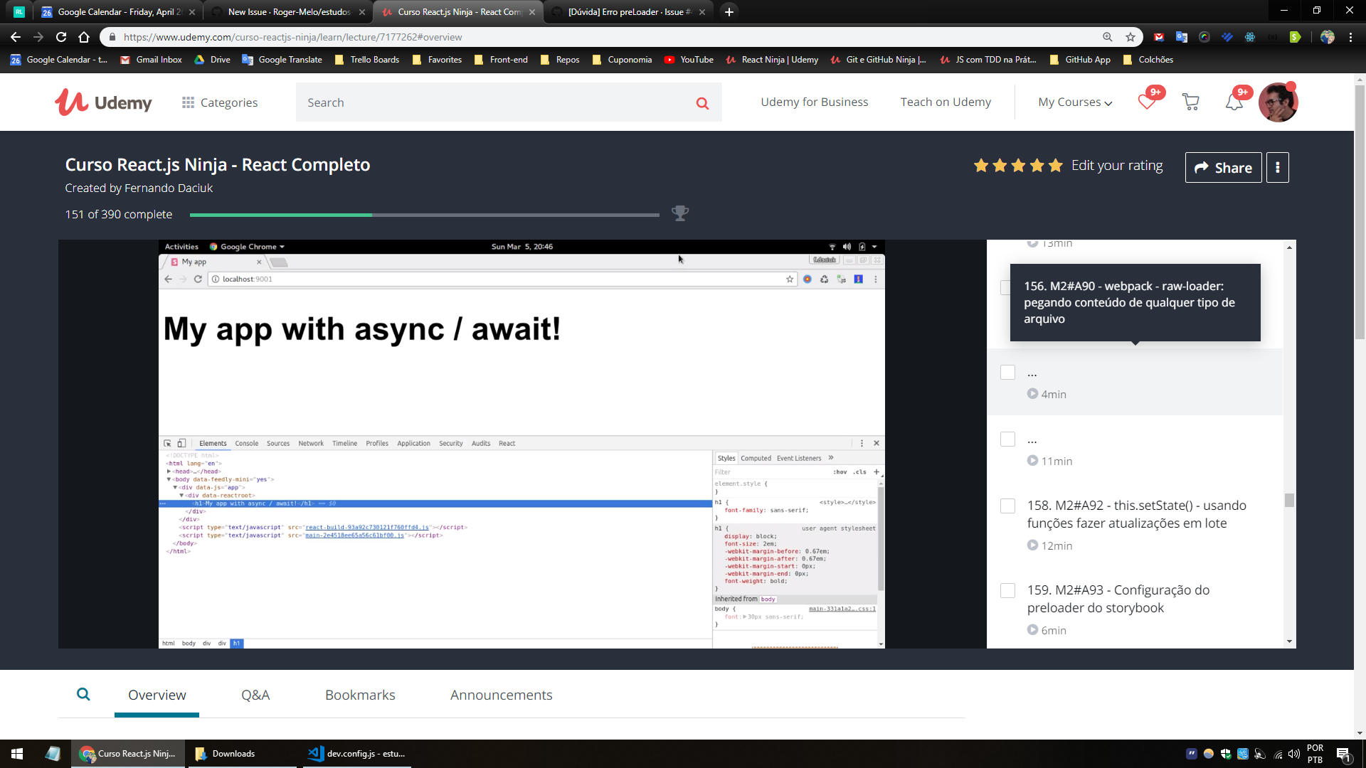This screenshot has width=1366, height=768.
Task: Open the Announcements tab
Action: [x=501, y=695]
